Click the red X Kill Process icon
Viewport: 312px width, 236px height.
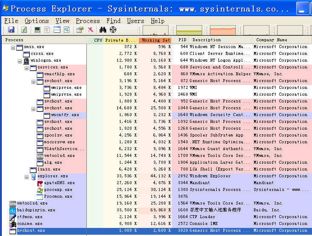91,30
